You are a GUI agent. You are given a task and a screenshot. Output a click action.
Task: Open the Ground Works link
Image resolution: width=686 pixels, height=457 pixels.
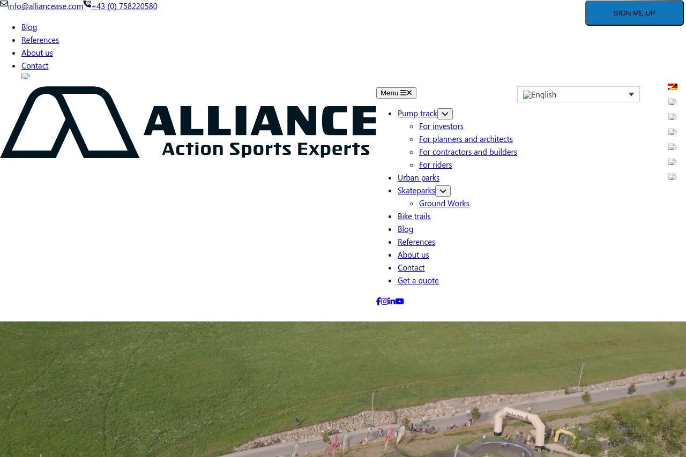point(444,204)
